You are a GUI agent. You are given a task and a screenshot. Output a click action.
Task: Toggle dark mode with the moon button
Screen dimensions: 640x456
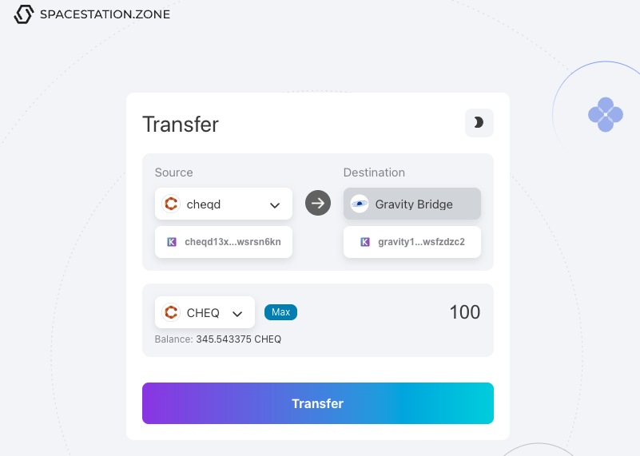[x=479, y=122]
